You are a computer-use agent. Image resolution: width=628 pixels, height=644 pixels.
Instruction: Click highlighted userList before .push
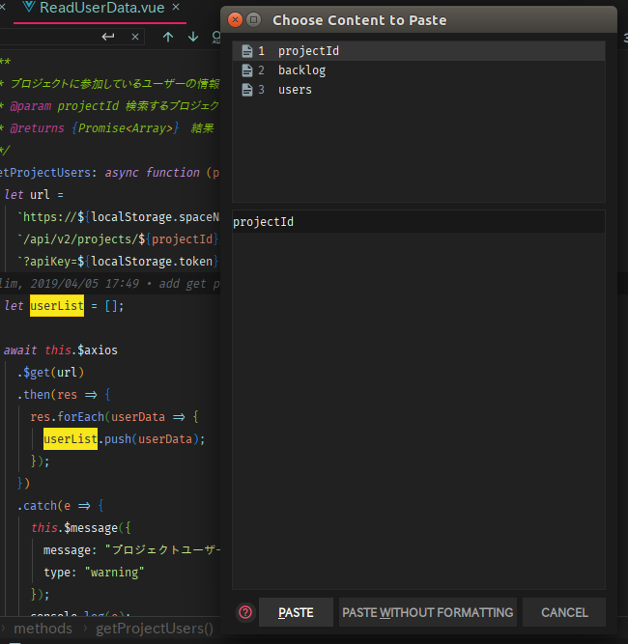[71, 438]
